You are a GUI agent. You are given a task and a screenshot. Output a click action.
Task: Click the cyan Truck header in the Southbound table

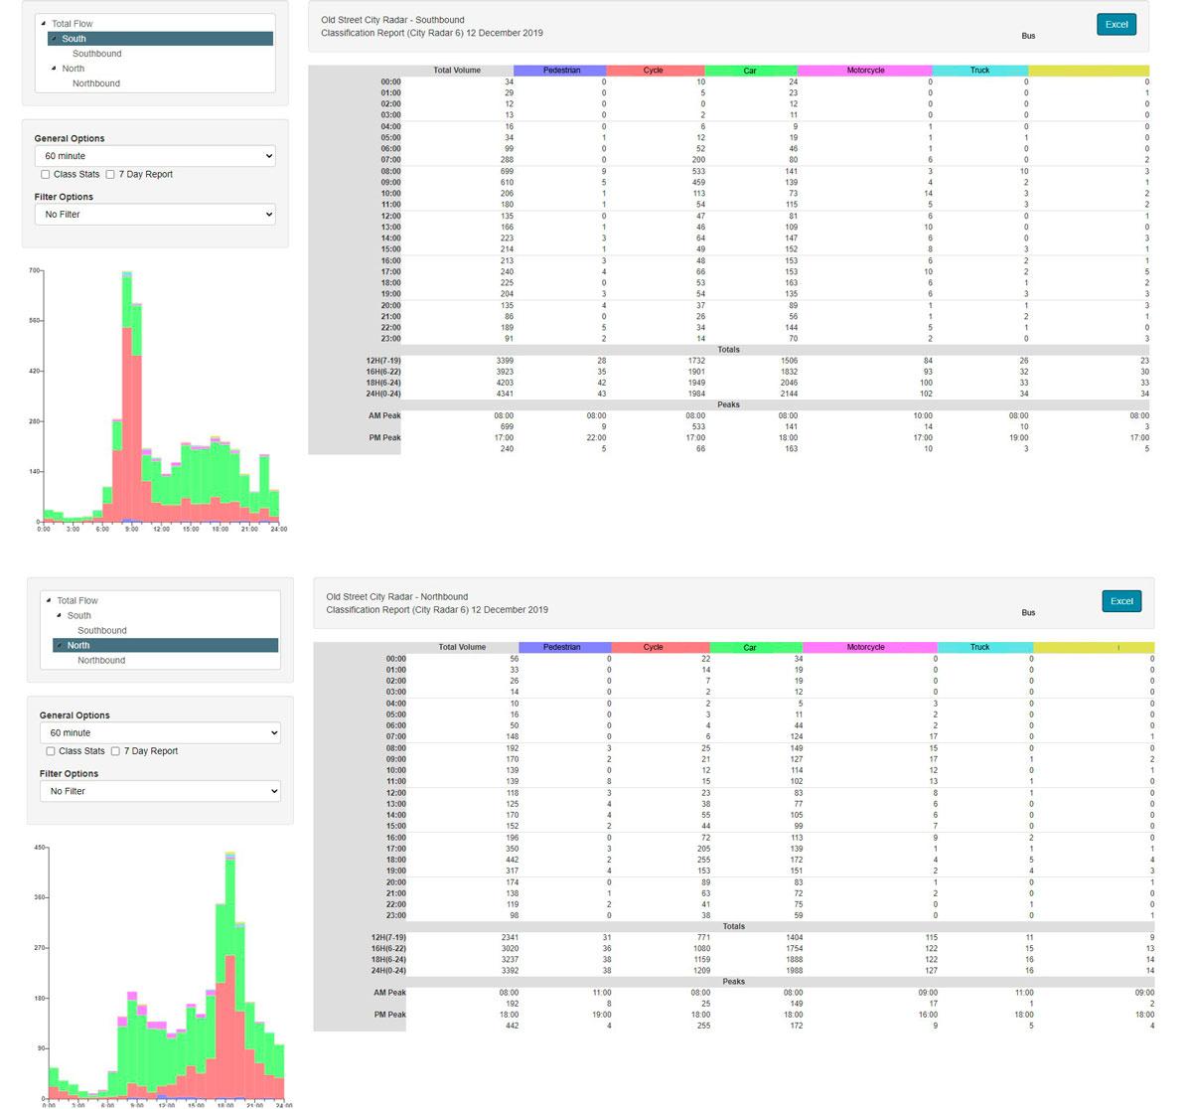pyautogui.click(x=980, y=71)
